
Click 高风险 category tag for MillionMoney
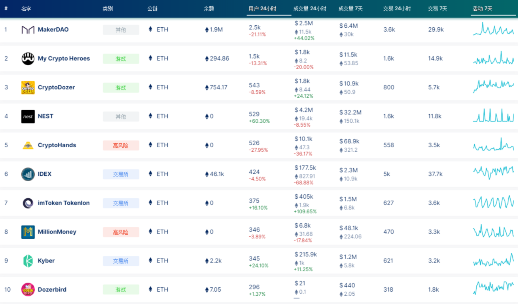[x=121, y=232]
